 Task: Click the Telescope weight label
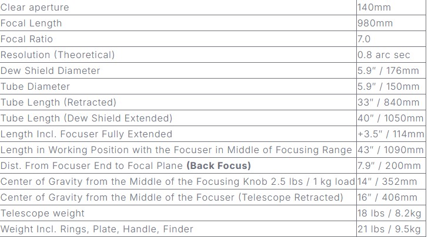click(x=42, y=214)
